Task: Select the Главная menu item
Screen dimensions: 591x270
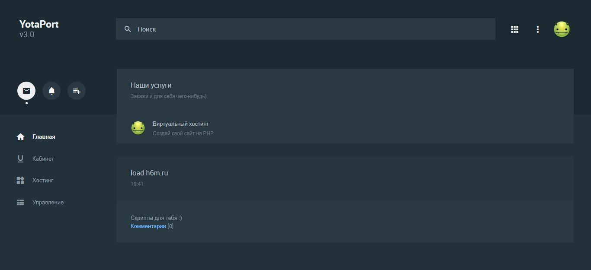Action: click(44, 137)
